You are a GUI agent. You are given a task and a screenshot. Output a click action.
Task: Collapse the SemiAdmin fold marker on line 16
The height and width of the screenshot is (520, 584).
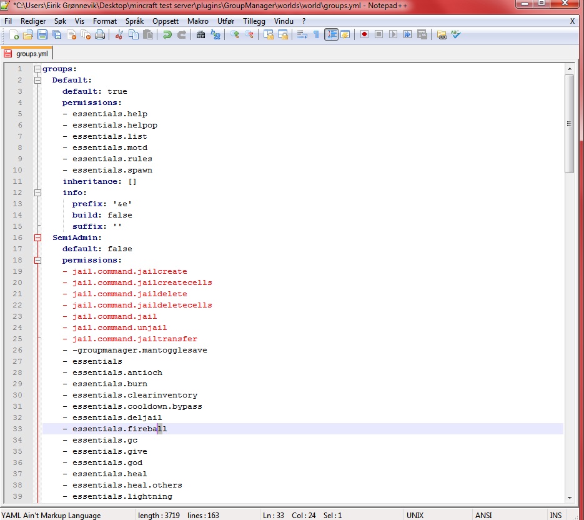click(37, 238)
